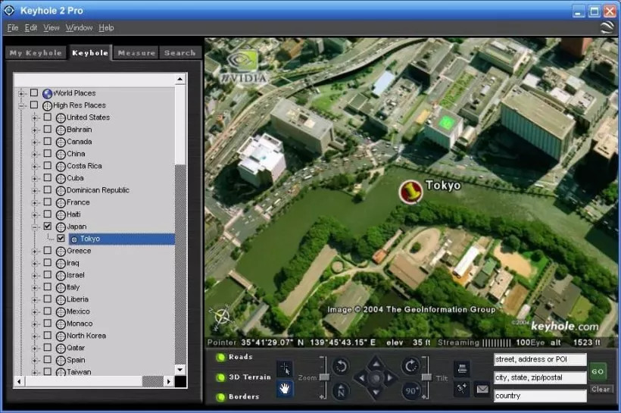
Task: Click the Clear button
Action: coord(600,390)
